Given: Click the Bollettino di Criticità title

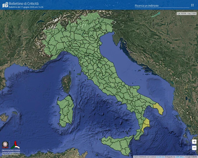Looking at the screenshot, I should [x=24, y=3].
